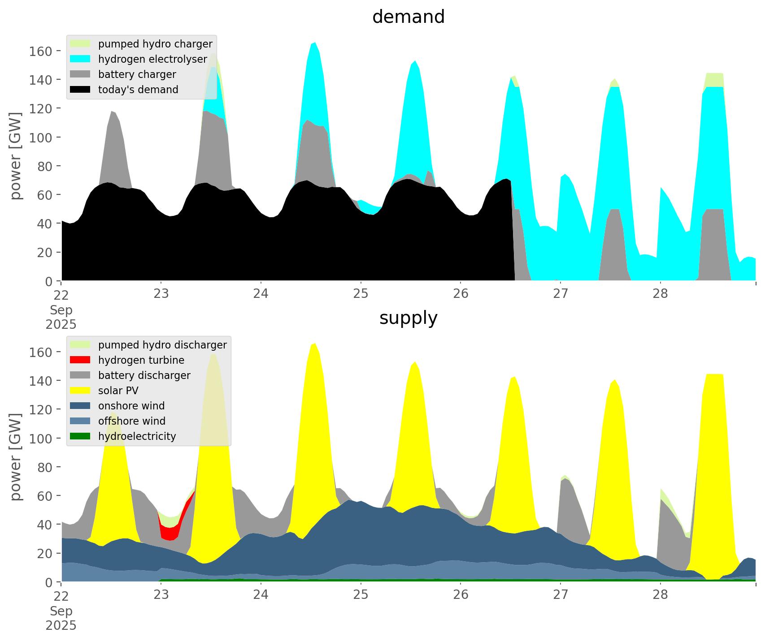Click the '27' date tick on supply chart
The height and width of the screenshot is (641, 765).
560,595
